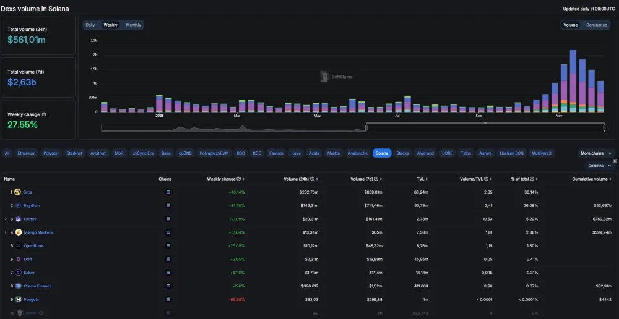Sort by the Weekly change column arrows

click(243, 179)
